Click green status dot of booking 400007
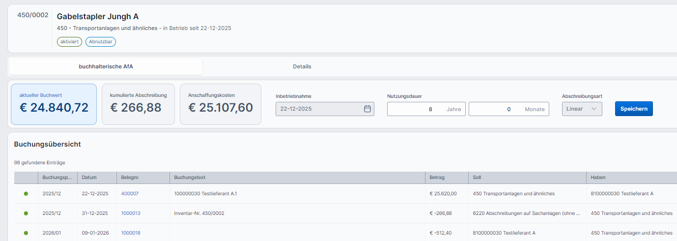Screen dimensions: 677x241 pos(26,194)
